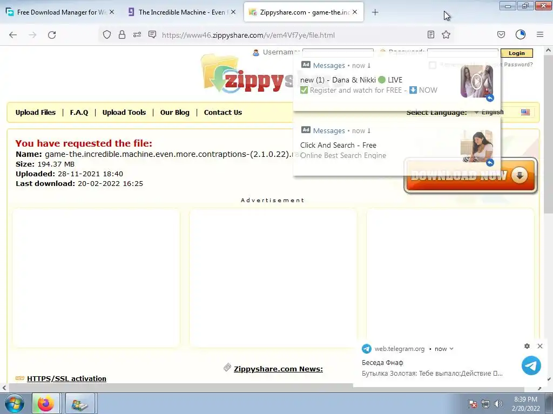Open the volume speaker tray icon
This screenshot has height=414, width=553.
pyautogui.click(x=498, y=404)
